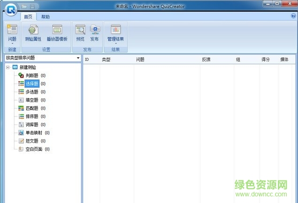Viewport: 298px width, 203px height.
Task: Click the 空白页面 blank page icon
Action: pyautogui.click(x=21, y=149)
